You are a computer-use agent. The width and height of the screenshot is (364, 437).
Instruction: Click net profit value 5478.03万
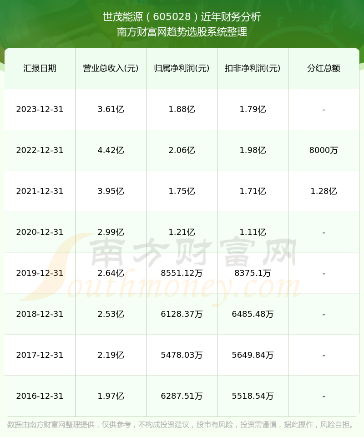[182, 355]
